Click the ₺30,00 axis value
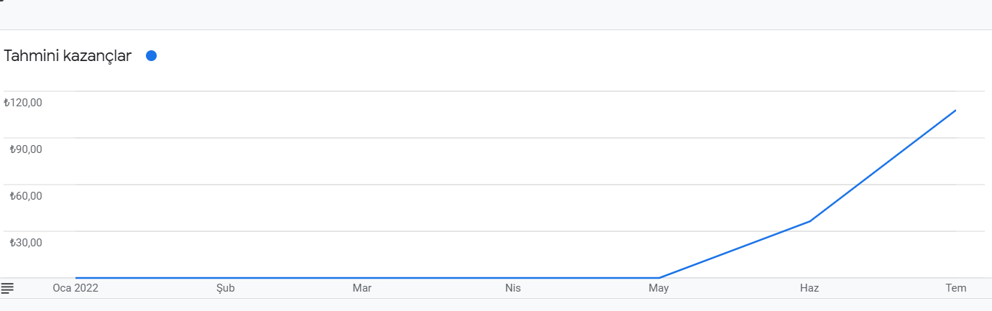 pyautogui.click(x=26, y=243)
